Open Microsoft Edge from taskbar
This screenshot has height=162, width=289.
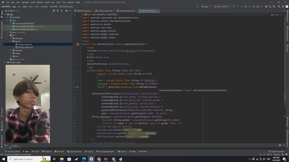click(84, 159)
